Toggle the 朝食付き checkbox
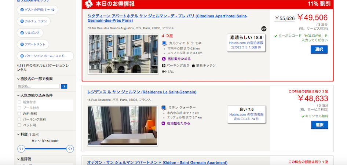The height and width of the screenshot is (165, 347). [19, 102]
